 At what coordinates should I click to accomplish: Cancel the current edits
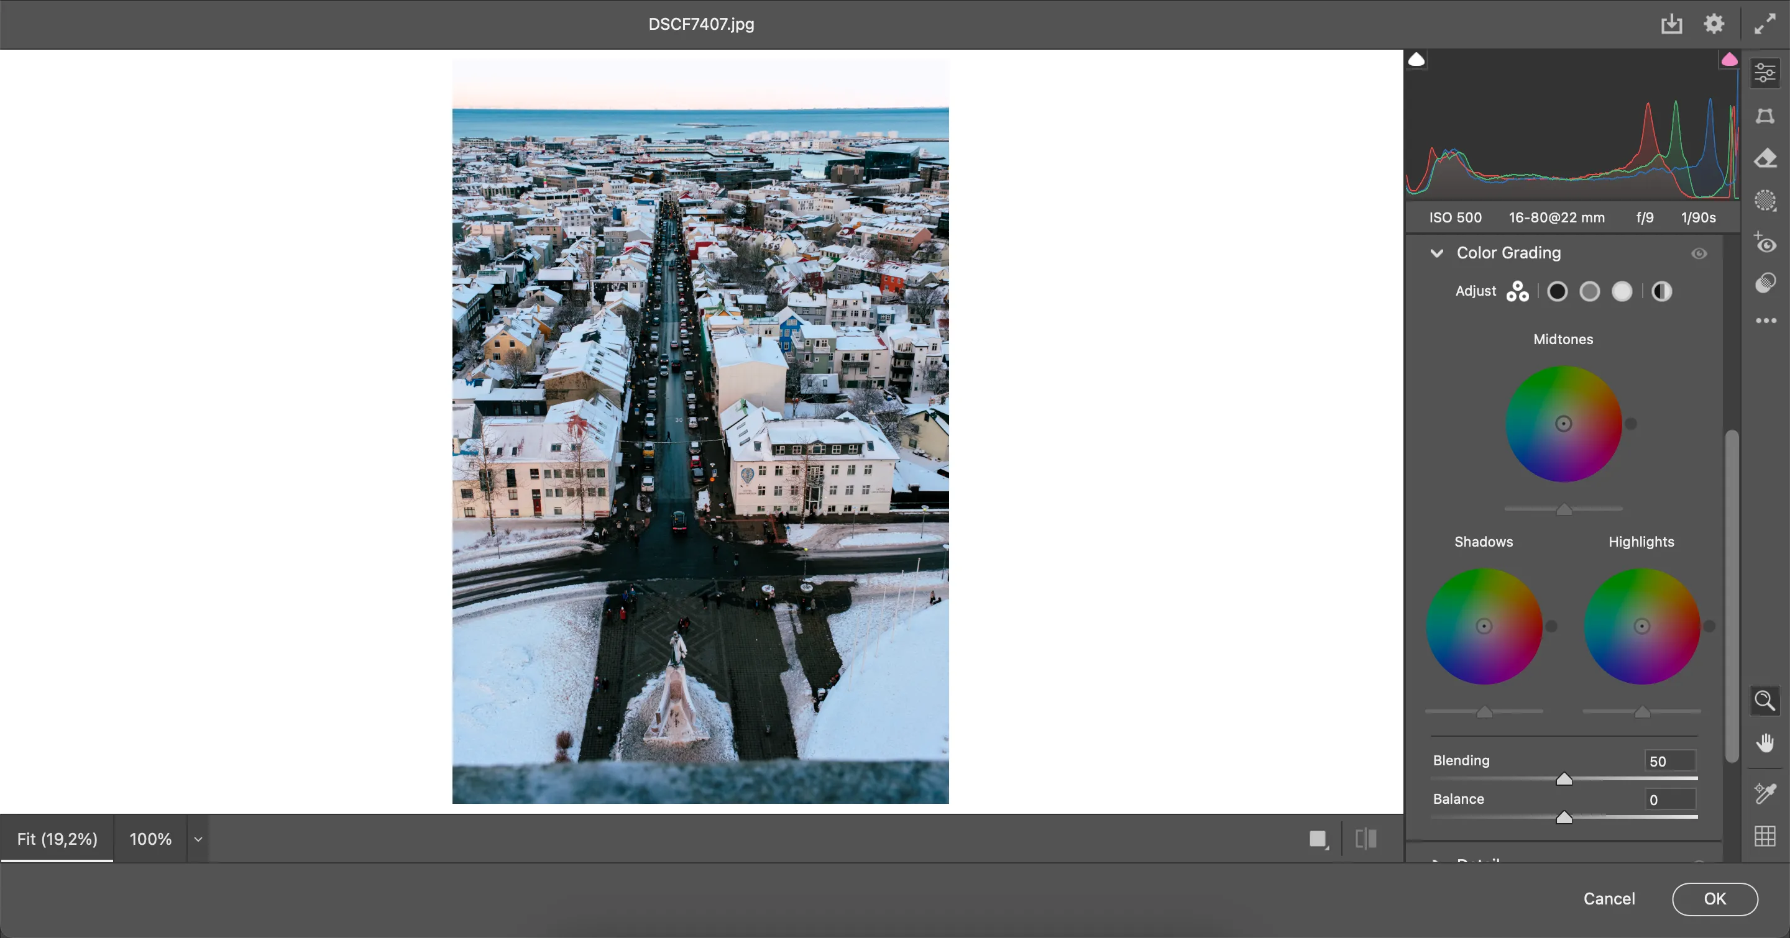pos(1609,898)
